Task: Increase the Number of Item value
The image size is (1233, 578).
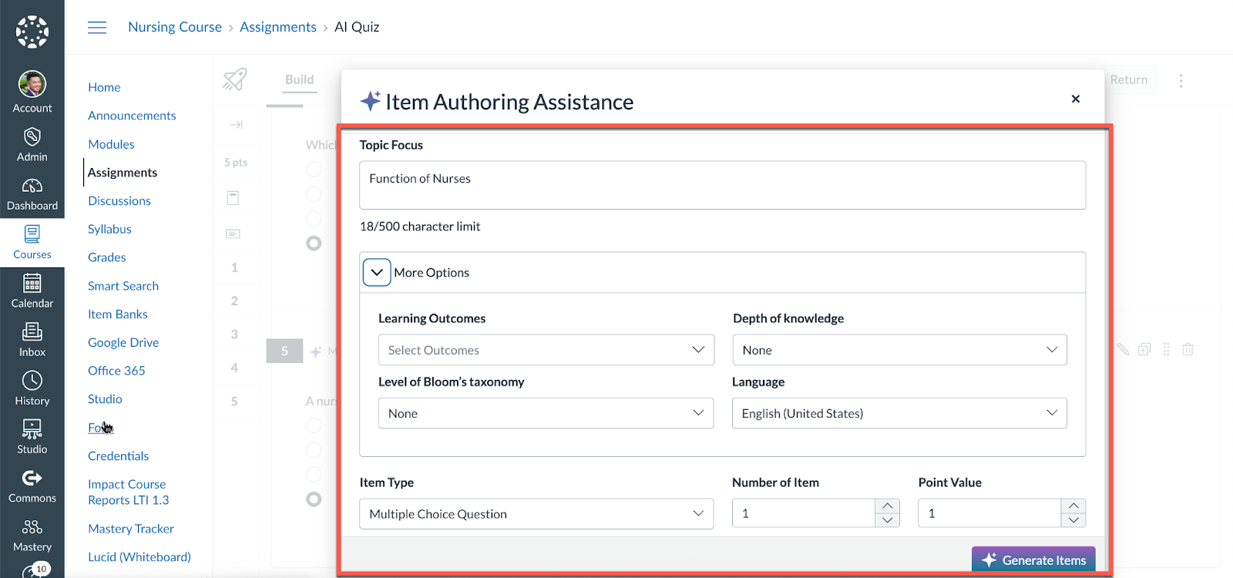Action: pos(887,506)
